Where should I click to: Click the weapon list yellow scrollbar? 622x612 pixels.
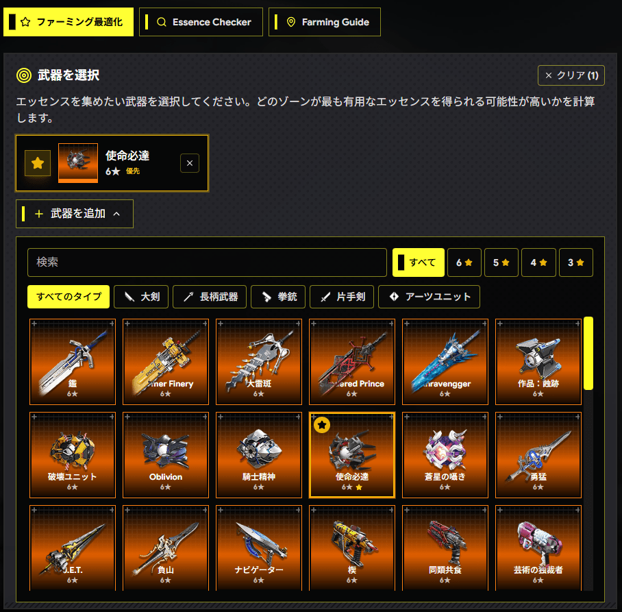[588, 353]
